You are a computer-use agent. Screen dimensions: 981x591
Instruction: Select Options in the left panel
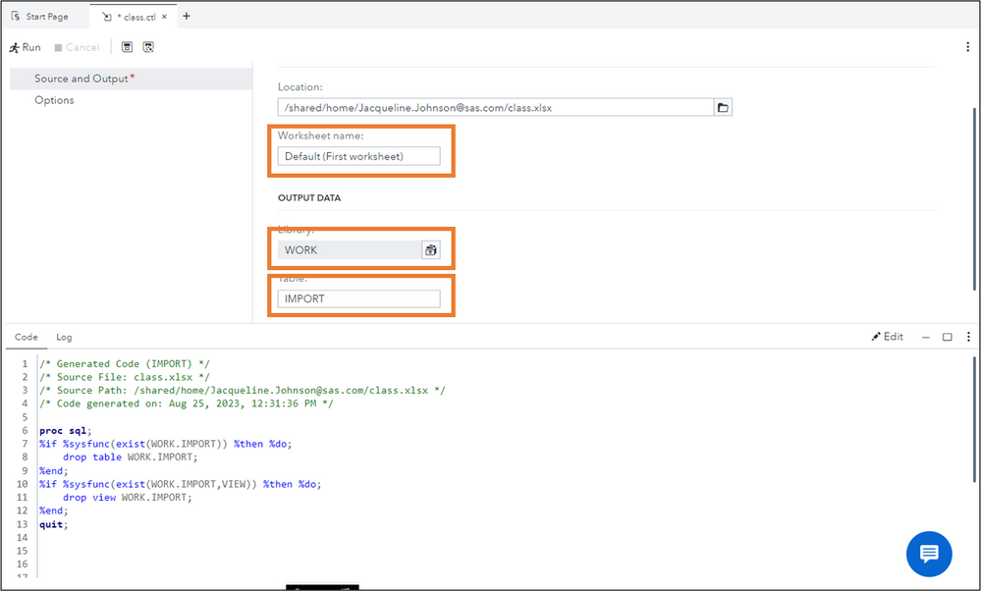pyautogui.click(x=54, y=100)
